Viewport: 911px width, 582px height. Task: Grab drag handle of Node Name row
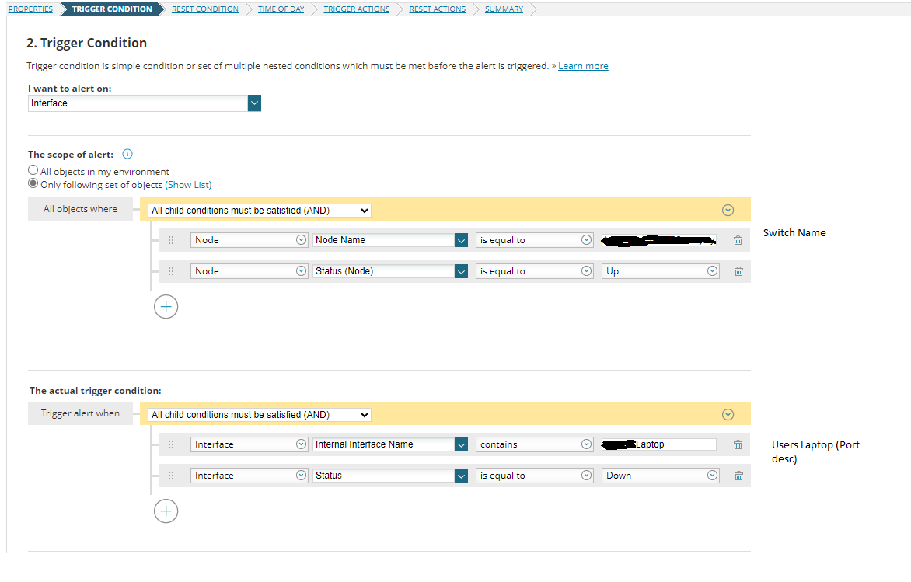pos(171,240)
